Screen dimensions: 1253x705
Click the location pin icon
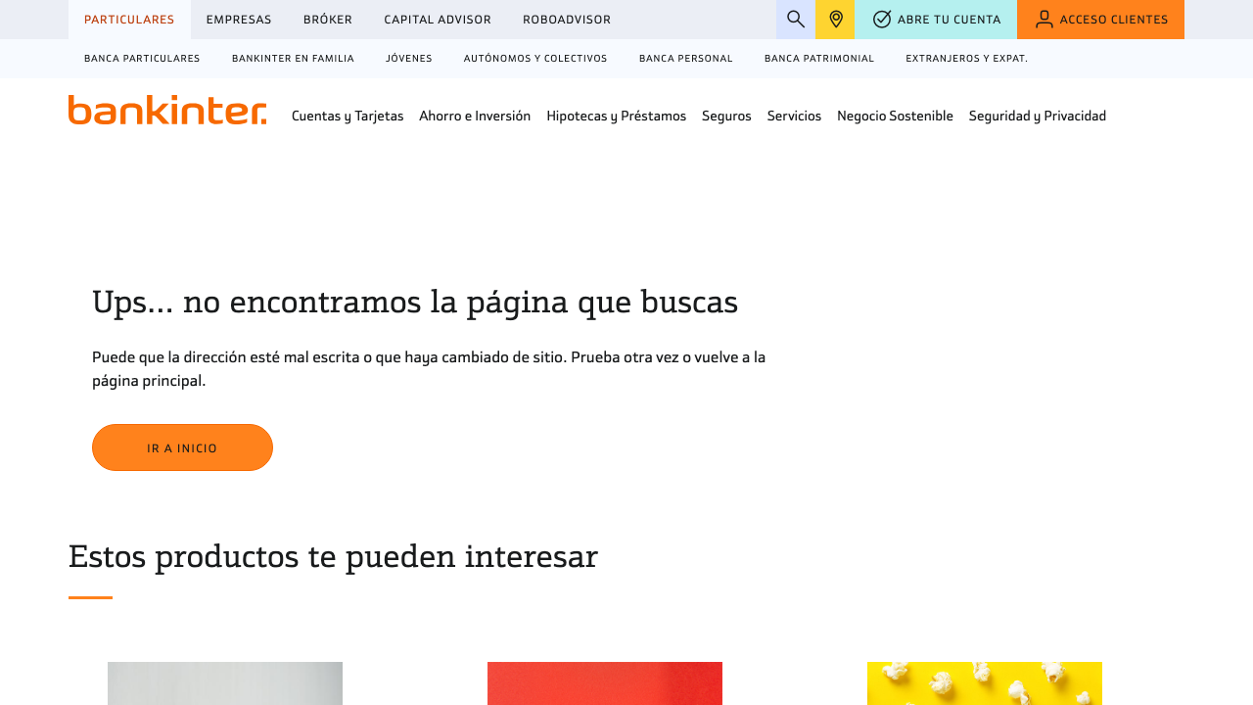click(x=835, y=20)
